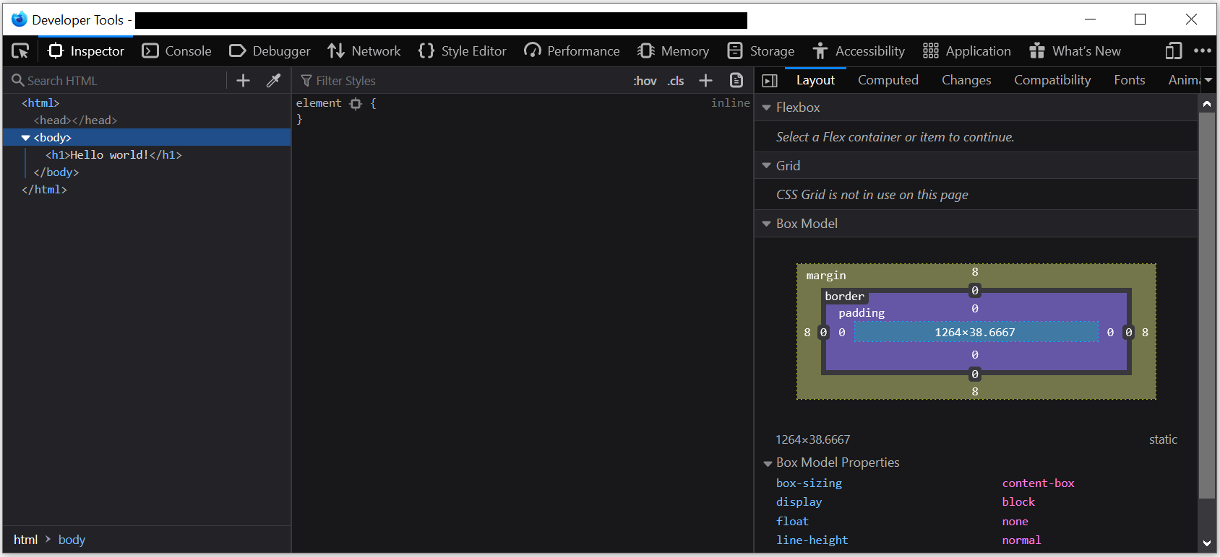Select the h1 Hello world element

(x=113, y=155)
